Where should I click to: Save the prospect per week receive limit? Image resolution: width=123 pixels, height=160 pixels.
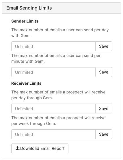pos(104,134)
